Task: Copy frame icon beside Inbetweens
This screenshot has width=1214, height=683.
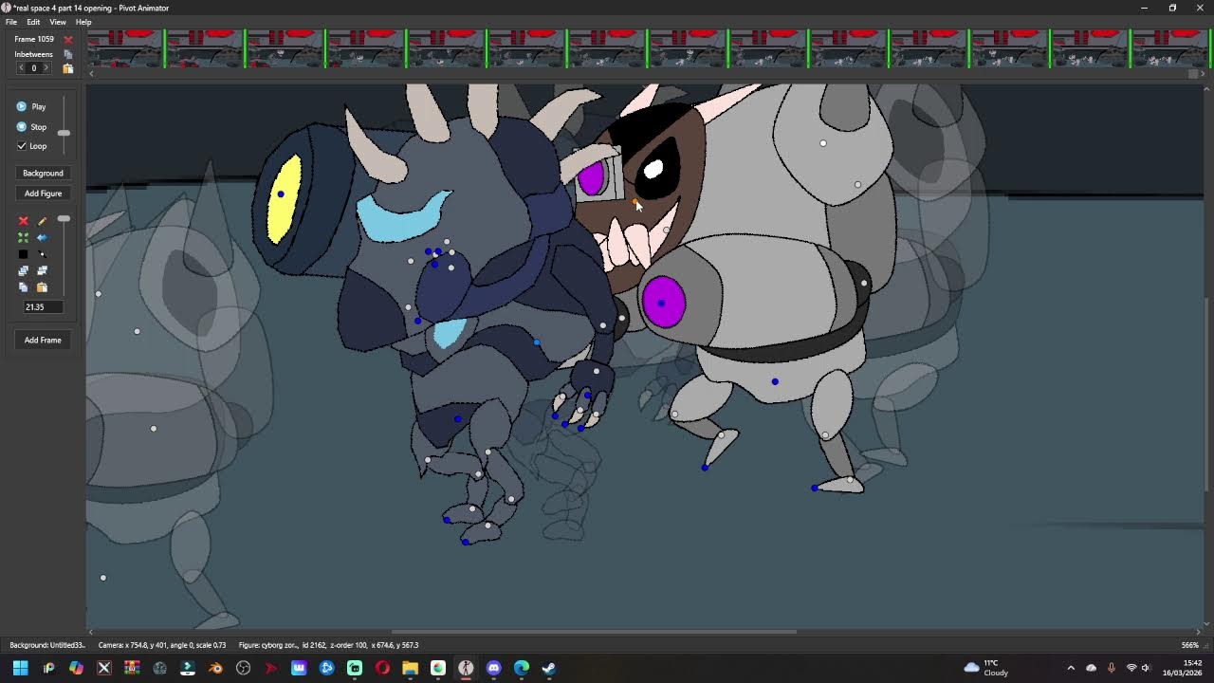Action: 68,54
